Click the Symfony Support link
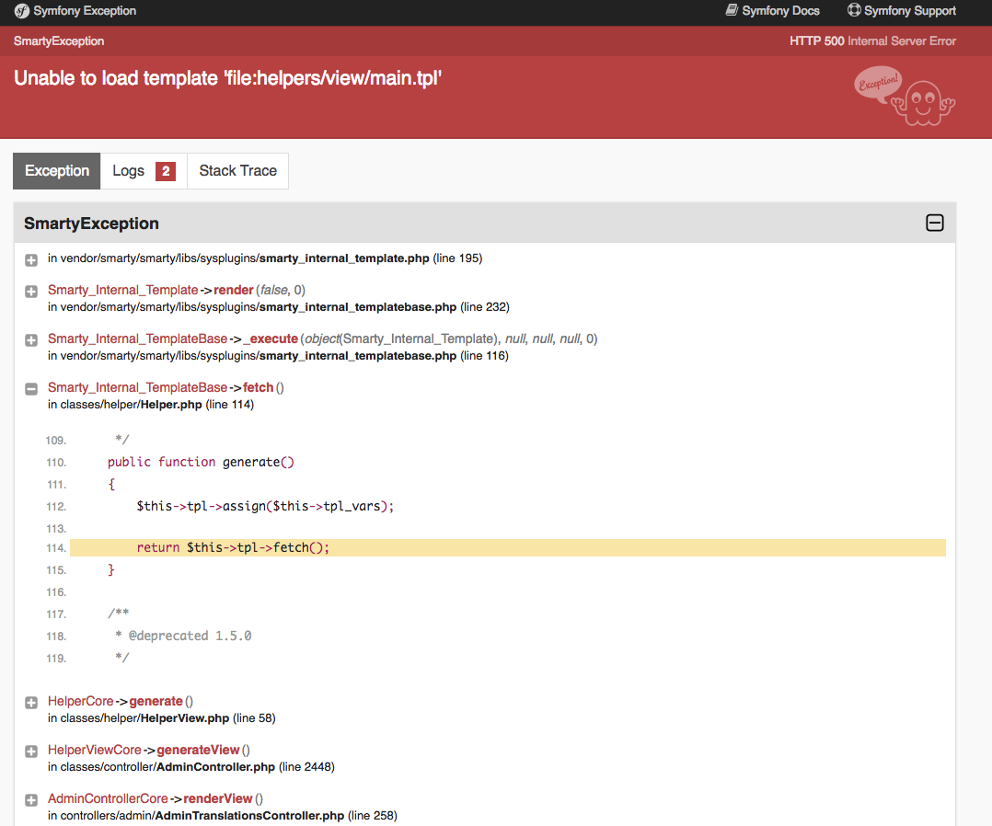The width and height of the screenshot is (992, 826). pyautogui.click(x=910, y=10)
